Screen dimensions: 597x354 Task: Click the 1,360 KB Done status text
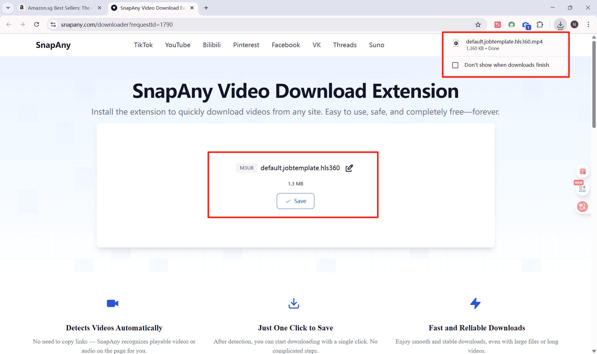(483, 48)
